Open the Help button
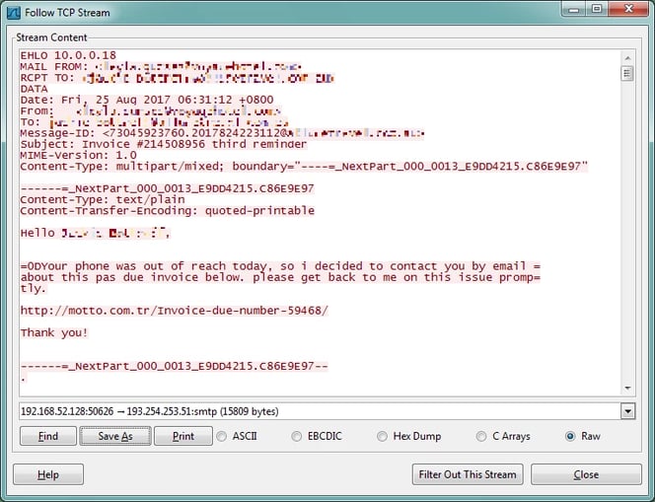The height and width of the screenshot is (502, 655). tap(48, 474)
